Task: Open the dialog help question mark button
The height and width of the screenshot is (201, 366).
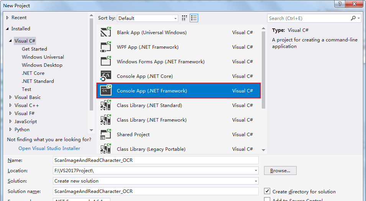Action: click(x=340, y=4)
